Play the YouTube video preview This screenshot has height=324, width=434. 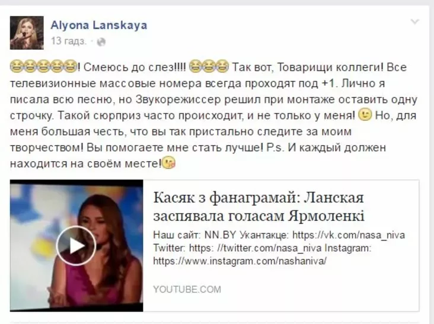[x=75, y=245]
